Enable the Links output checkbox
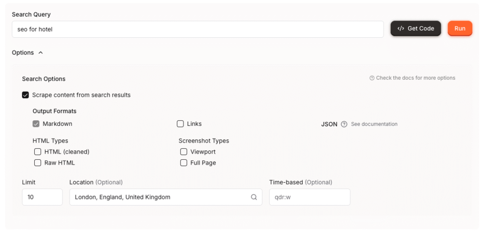 (x=180, y=124)
